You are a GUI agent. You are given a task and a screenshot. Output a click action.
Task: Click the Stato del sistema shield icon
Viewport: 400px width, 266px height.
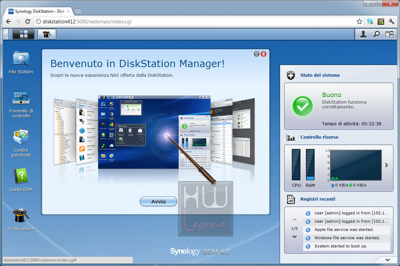pos(291,75)
